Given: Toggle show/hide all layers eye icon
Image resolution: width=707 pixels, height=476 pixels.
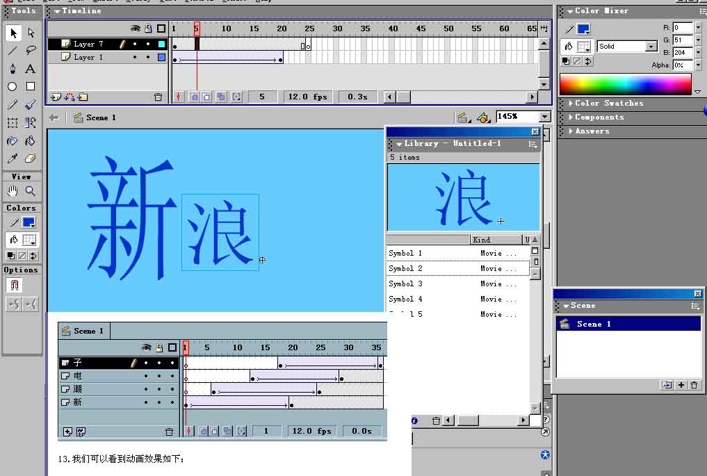Looking at the screenshot, I should (135, 28).
